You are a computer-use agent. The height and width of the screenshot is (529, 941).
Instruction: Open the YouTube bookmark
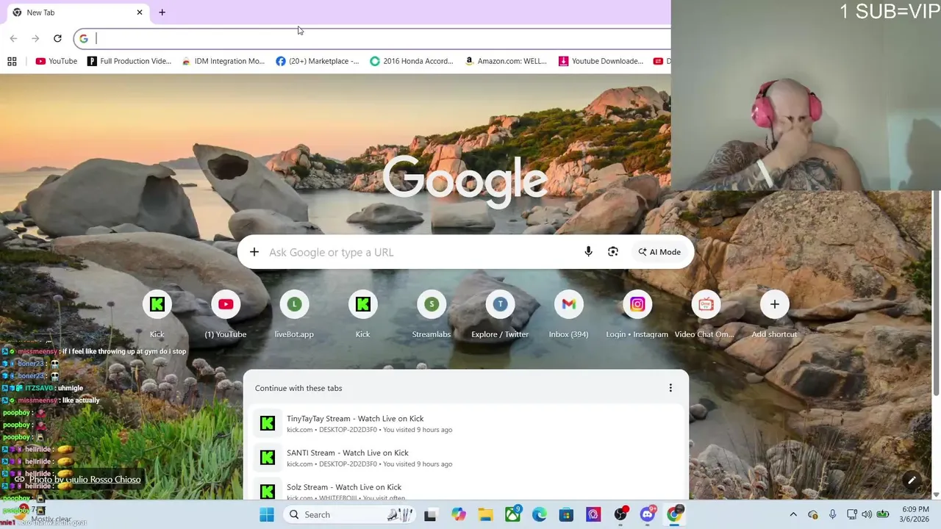pyautogui.click(x=56, y=61)
